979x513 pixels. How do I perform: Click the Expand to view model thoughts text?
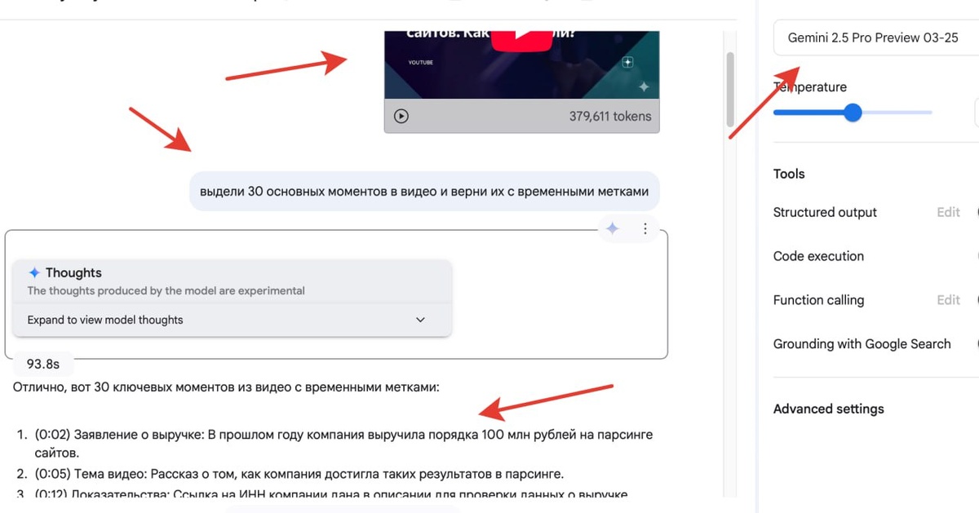[x=105, y=320]
